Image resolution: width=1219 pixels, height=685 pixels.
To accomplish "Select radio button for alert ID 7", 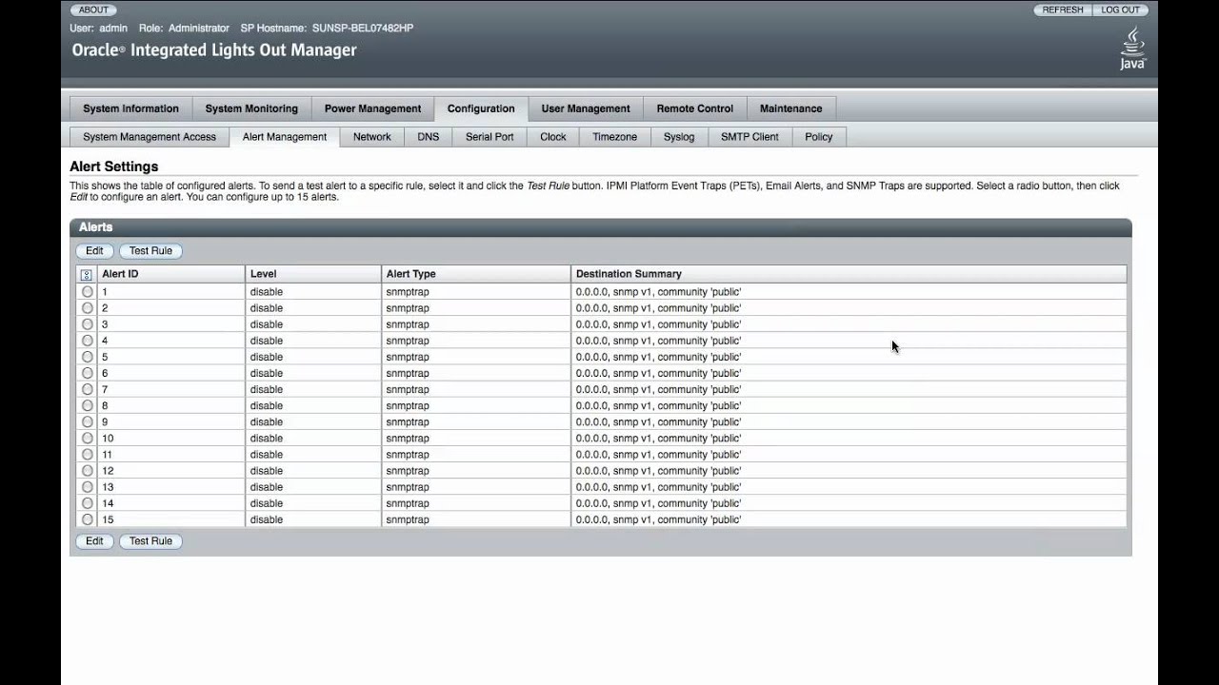I will (x=88, y=389).
